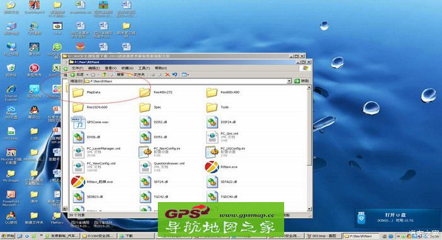Click the green 转到 Go button

pyautogui.click(x=302, y=81)
